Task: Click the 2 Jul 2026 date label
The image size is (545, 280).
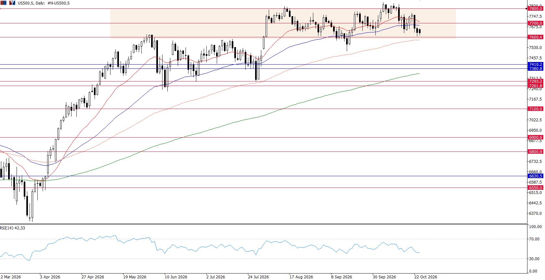Action: coord(215,277)
